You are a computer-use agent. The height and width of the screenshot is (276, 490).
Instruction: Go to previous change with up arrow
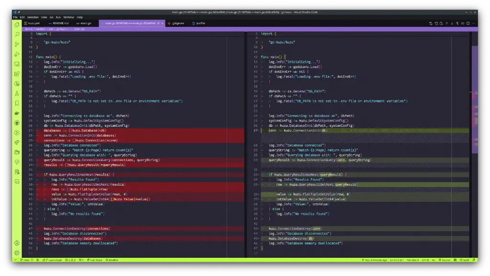pyautogui.click(x=446, y=23)
